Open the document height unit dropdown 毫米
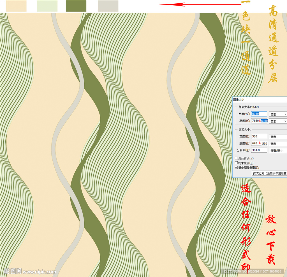287x277 pixels. pyautogui.click(x=278, y=144)
